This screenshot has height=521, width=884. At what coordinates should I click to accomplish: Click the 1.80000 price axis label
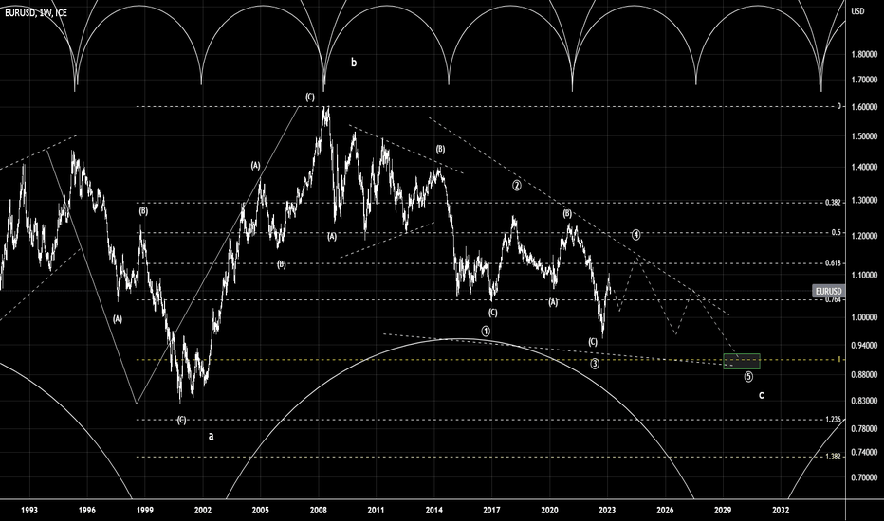[864, 55]
